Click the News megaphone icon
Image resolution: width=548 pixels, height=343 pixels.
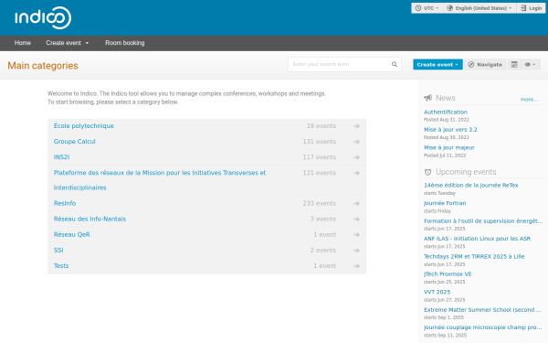pos(427,98)
